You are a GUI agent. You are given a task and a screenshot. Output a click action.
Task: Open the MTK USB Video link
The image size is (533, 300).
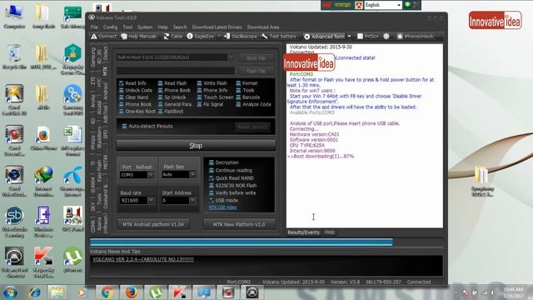pos(222,207)
